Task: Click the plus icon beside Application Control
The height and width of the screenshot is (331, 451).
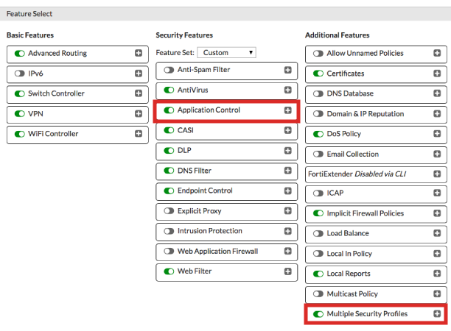Action: [x=287, y=110]
